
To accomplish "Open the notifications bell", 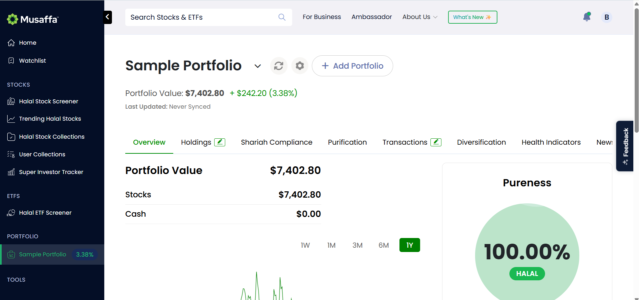I will tap(587, 17).
